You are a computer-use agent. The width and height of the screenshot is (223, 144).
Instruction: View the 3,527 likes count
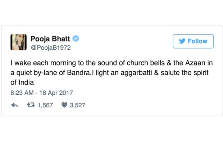[x=77, y=105]
